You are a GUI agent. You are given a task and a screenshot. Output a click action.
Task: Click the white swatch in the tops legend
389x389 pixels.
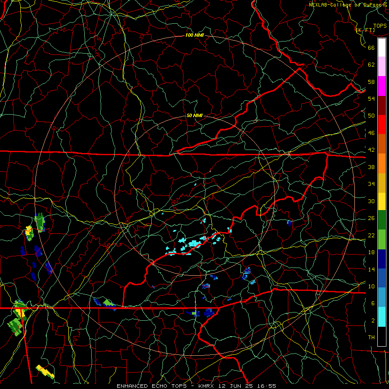(382, 48)
